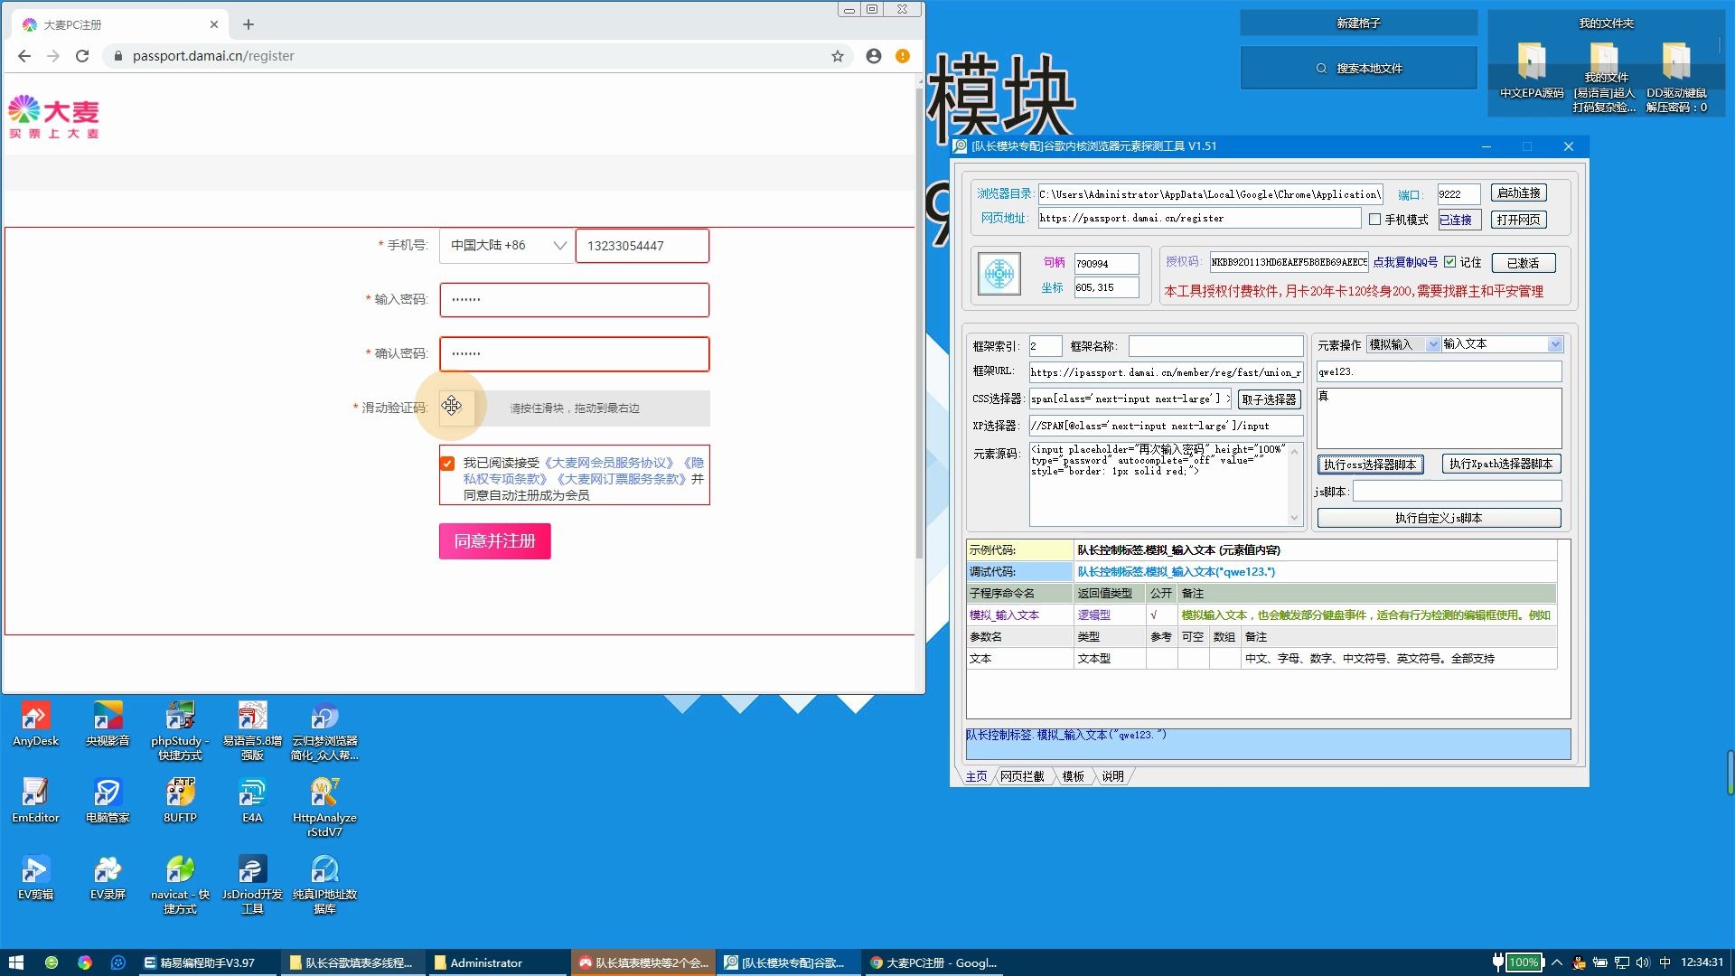
Task: Open the 输入文本 action dropdown
Action: (1554, 344)
